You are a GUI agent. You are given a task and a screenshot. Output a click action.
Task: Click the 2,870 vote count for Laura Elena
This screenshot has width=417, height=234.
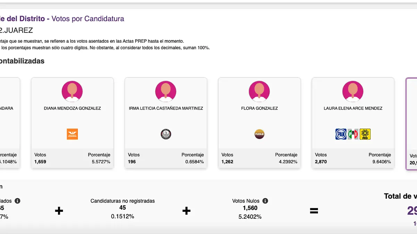click(x=321, y=162)
